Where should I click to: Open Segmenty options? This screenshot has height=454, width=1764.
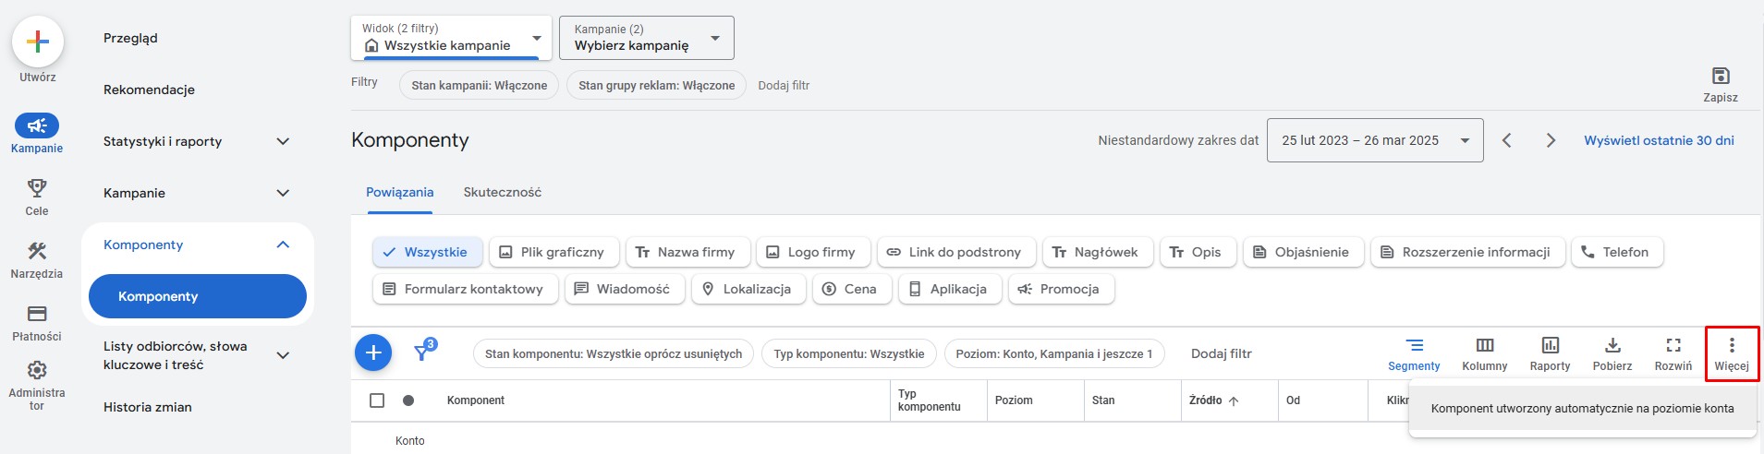[x=1414, y=353]
